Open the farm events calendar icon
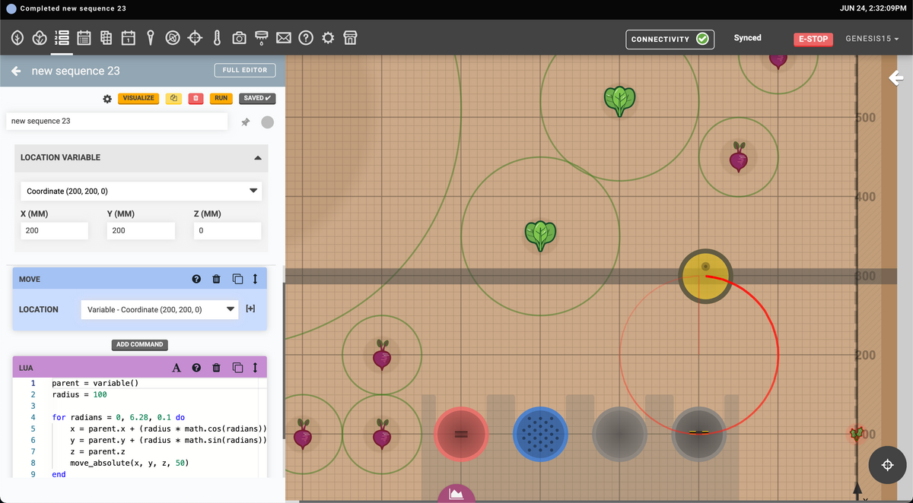Image resolution: width=913 pixels, height=503 pixels. (x=128, y=37)
